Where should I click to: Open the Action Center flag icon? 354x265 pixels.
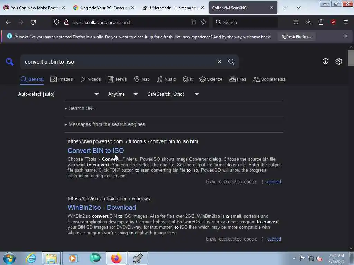tap(302, 258)
